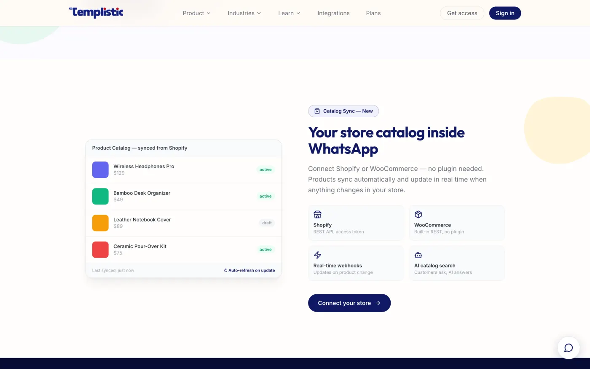Open the Industries menu label

[x=241, y=13]
